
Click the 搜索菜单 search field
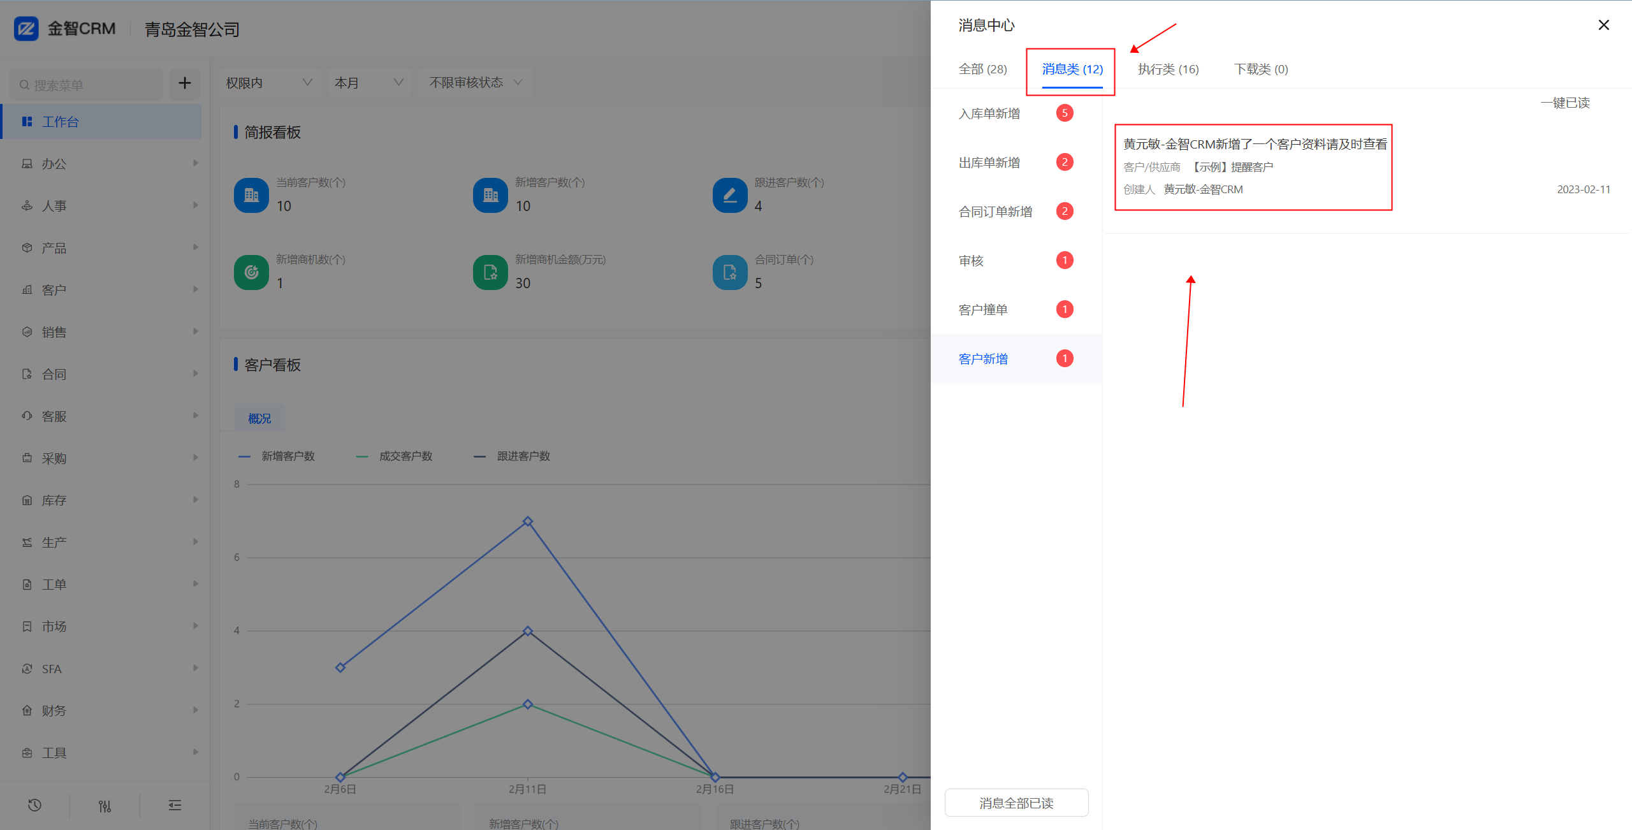coord(89,85)
